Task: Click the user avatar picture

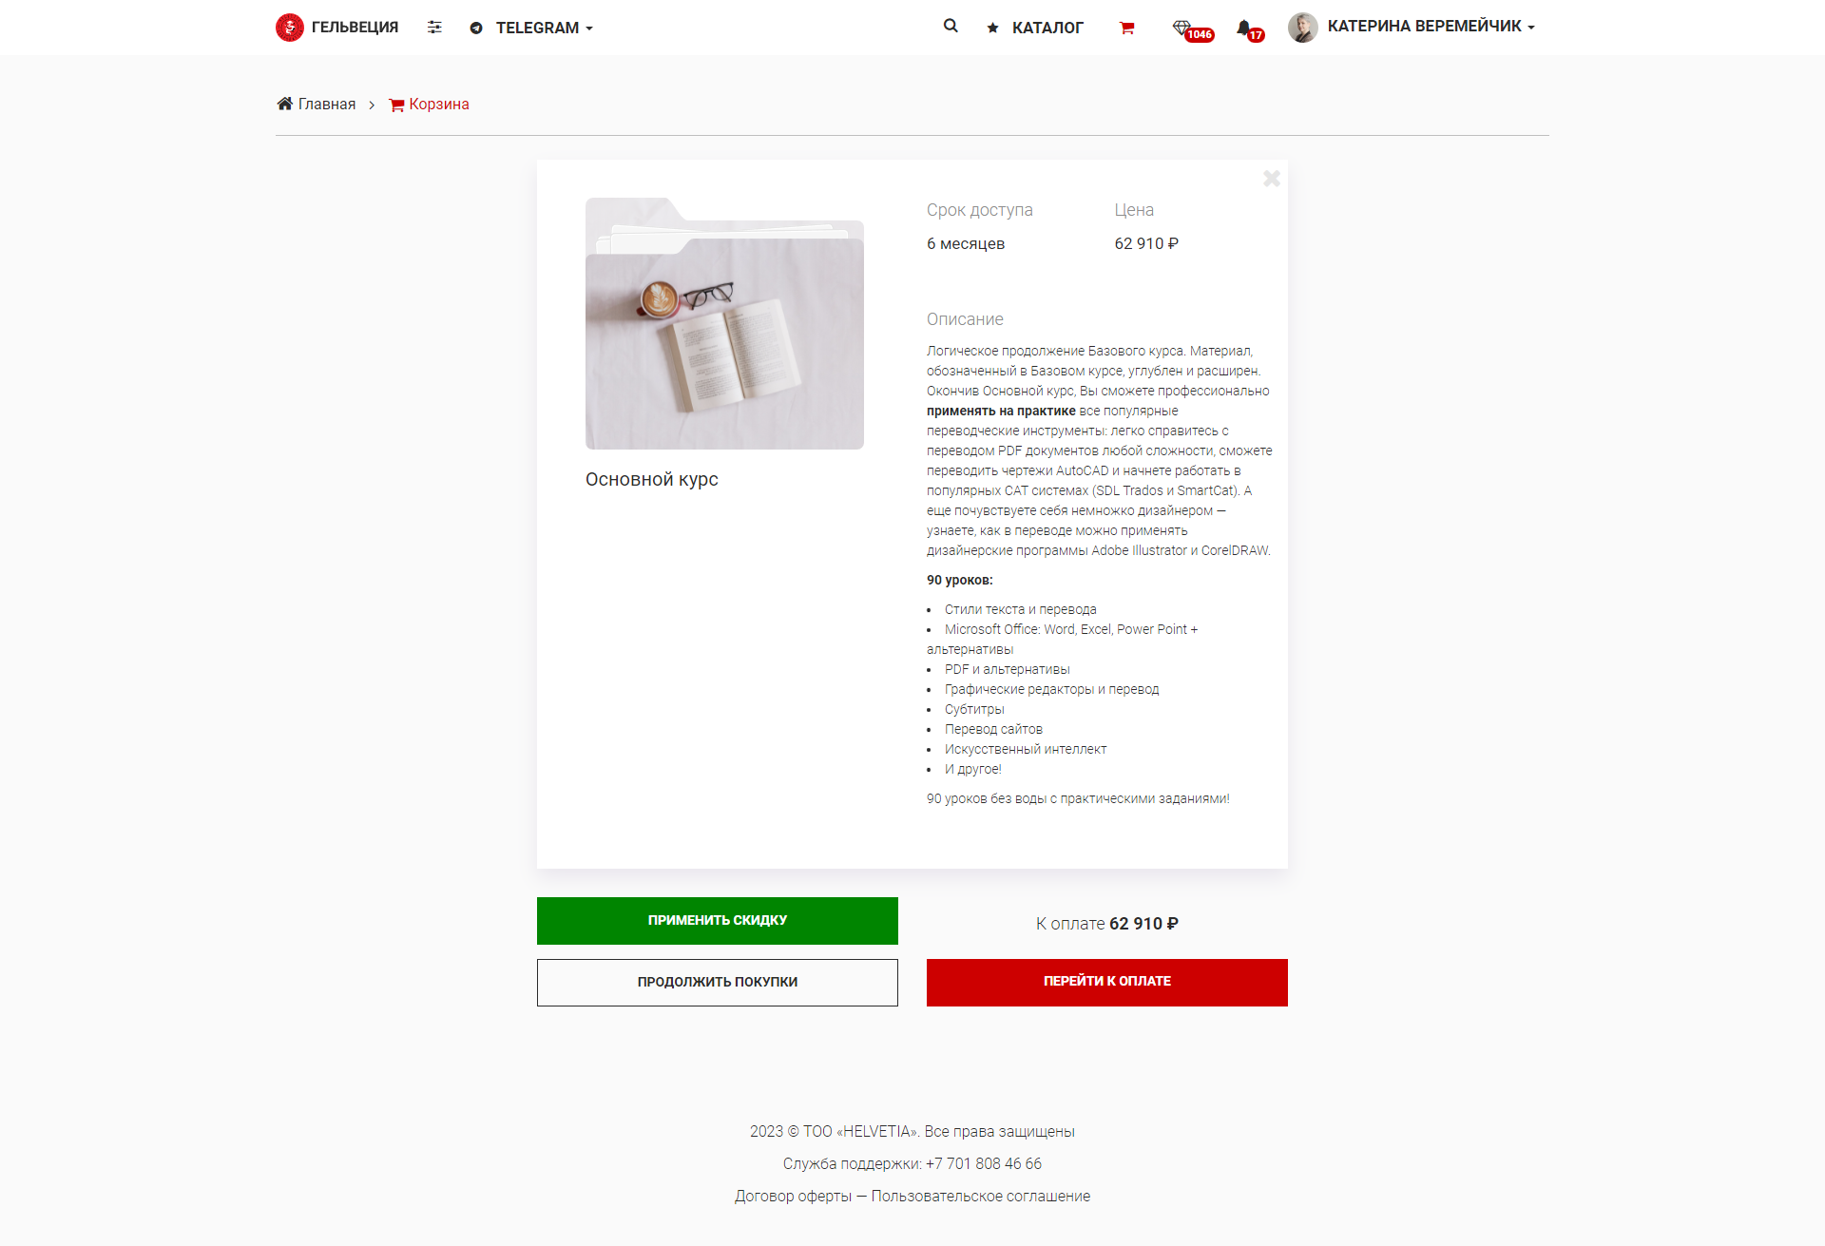Action: 1302,28
